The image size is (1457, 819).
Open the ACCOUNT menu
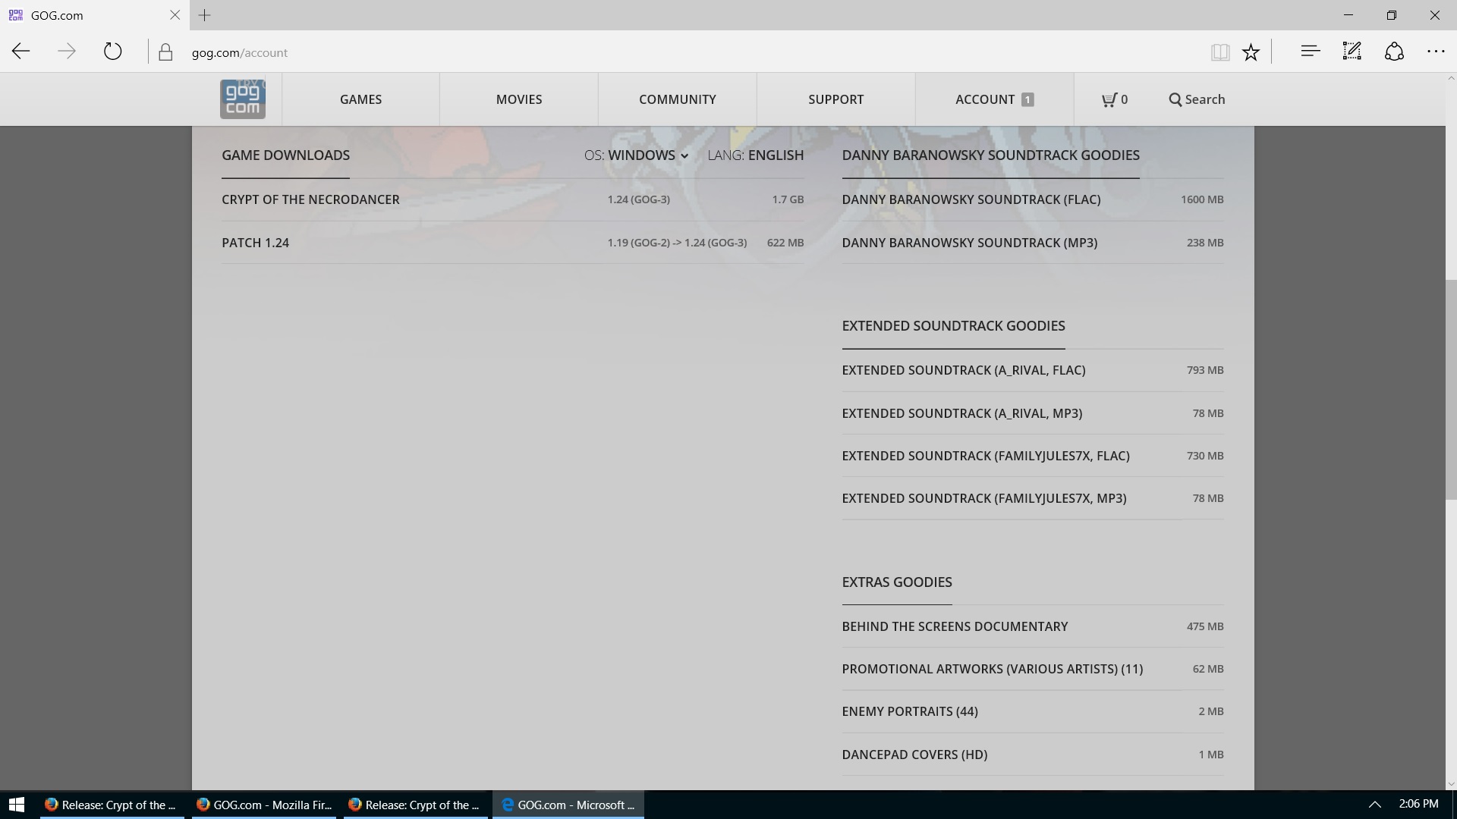tap(994, 99)
